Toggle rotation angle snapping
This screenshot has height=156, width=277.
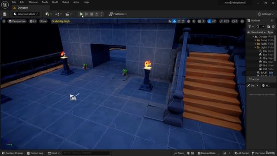tap(209, 21)
